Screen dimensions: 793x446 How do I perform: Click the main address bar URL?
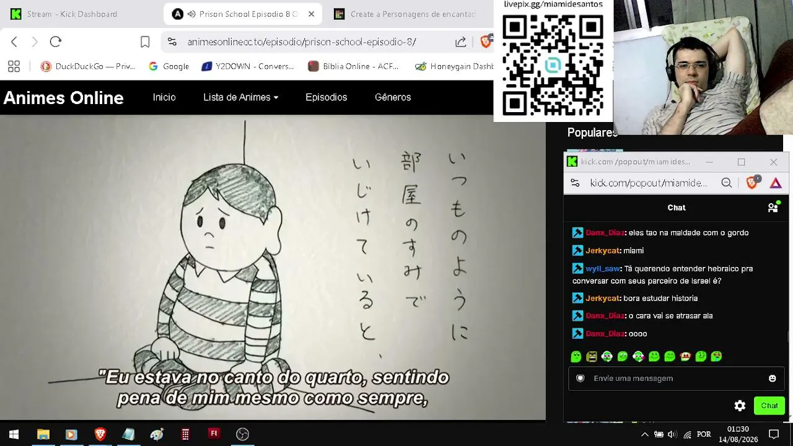(302, 42)
